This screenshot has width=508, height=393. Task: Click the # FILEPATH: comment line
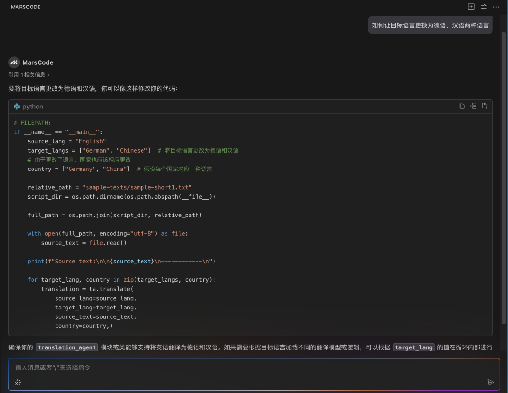click(32, 123)
